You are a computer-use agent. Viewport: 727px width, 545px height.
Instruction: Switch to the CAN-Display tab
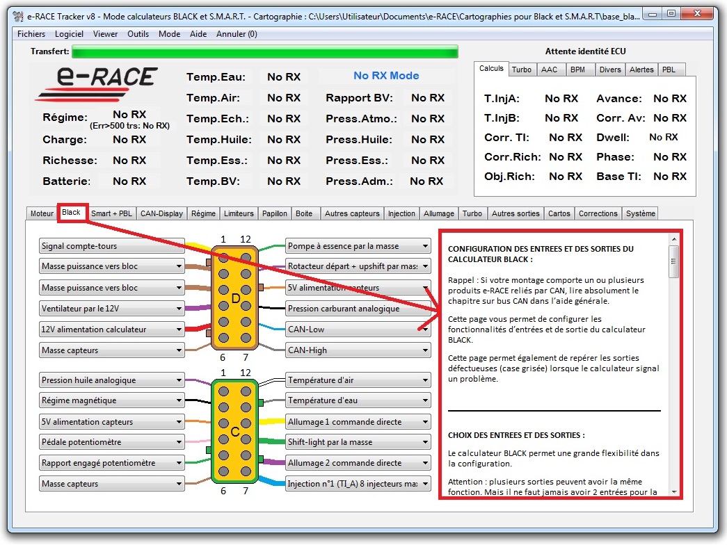[161, 213]
